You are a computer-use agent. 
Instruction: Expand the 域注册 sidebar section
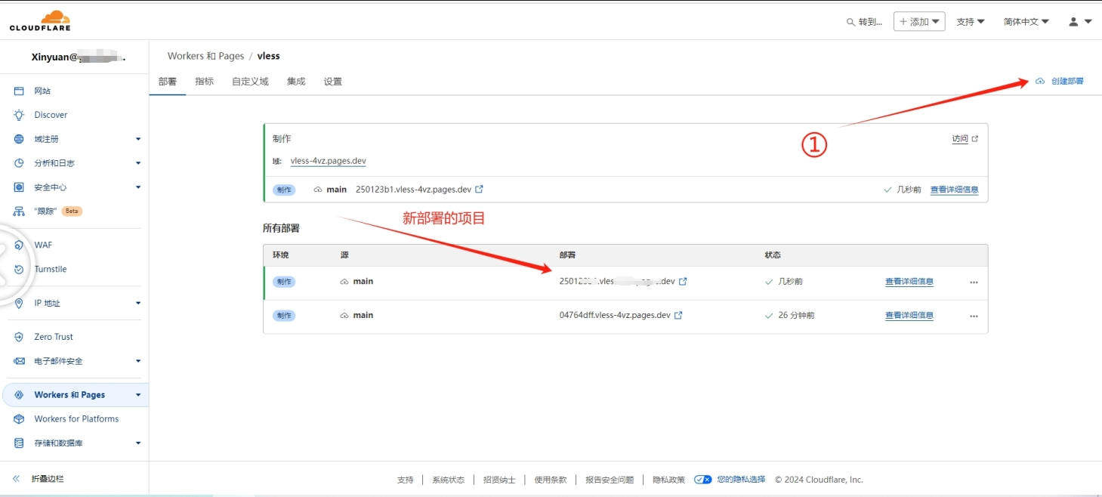137,139
